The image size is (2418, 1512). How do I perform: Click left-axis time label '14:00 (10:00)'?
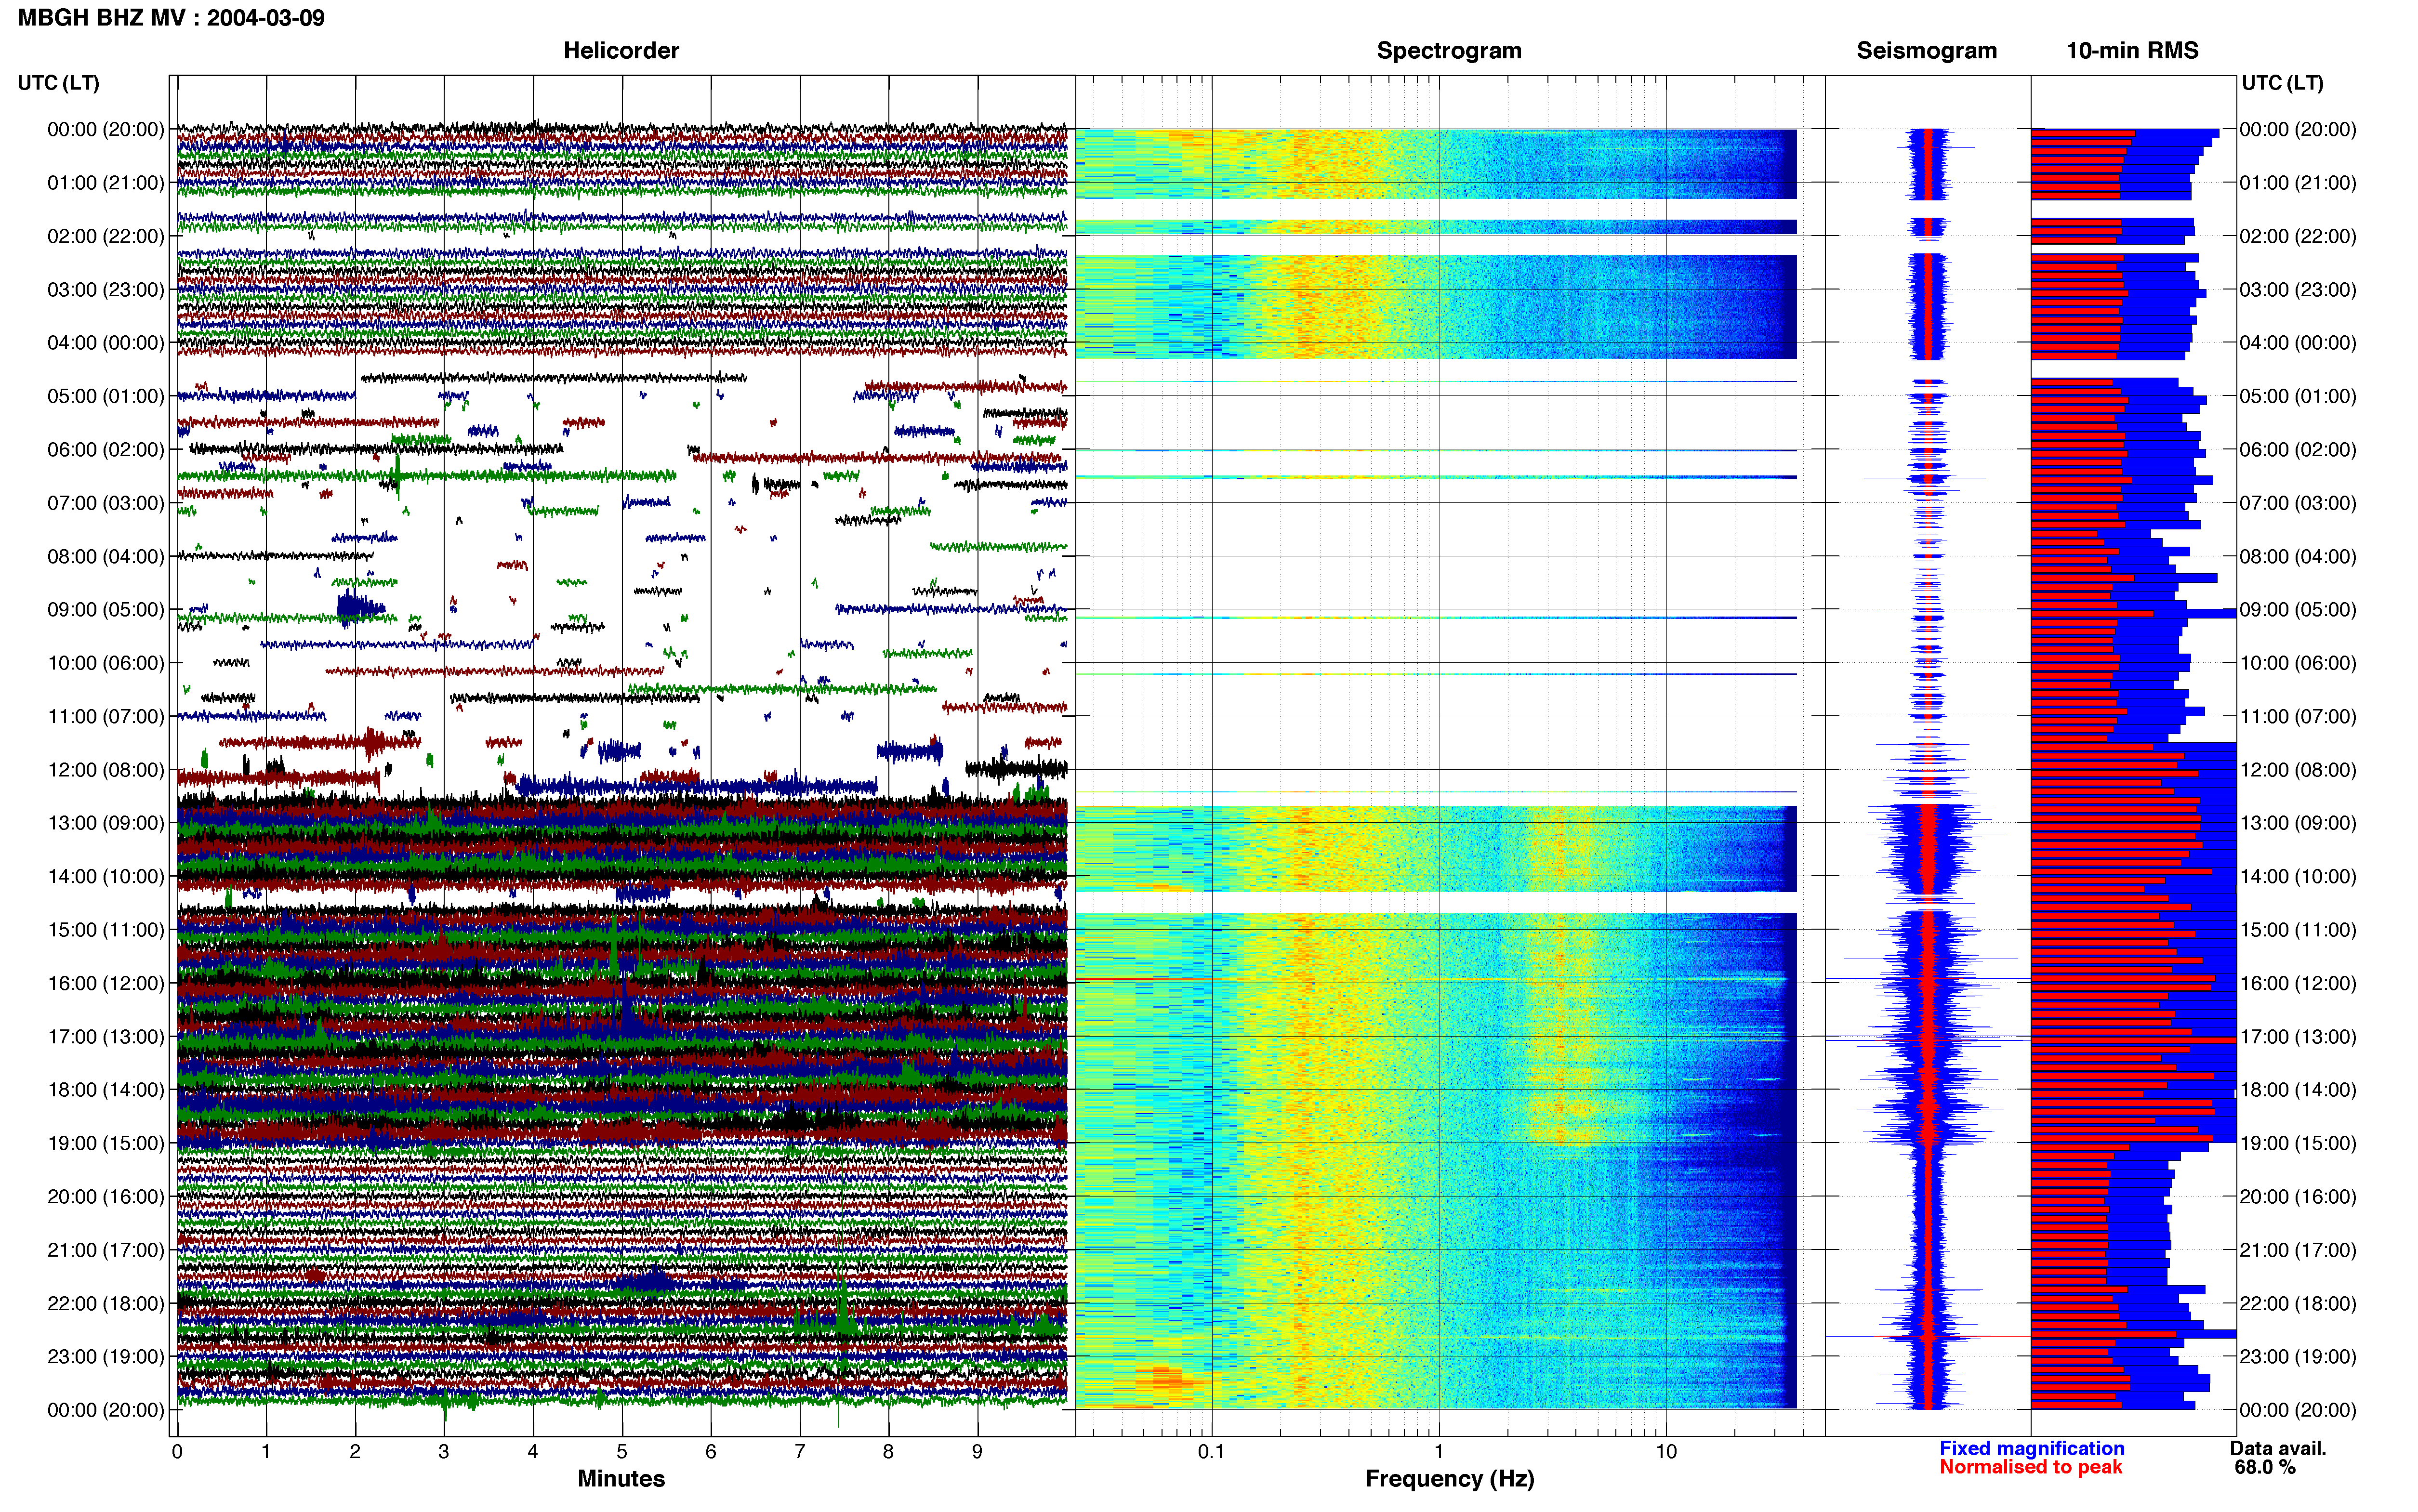point(106,876)
